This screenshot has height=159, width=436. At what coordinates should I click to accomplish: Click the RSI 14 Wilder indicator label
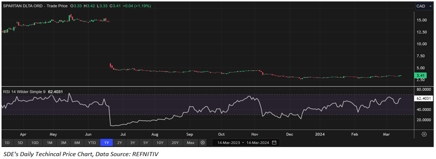[24, 92]
